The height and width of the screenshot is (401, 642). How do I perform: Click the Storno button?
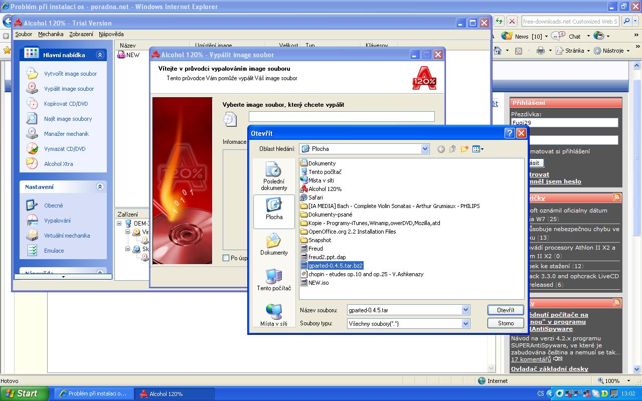tap(505, 323)
